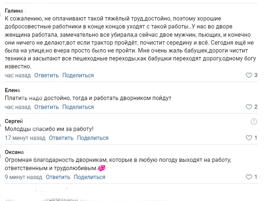Image resolution: width=268 pixels, height=201 pixels.
Task: Like Сергей's comment with the heart icon
Action: pos(249,138)
